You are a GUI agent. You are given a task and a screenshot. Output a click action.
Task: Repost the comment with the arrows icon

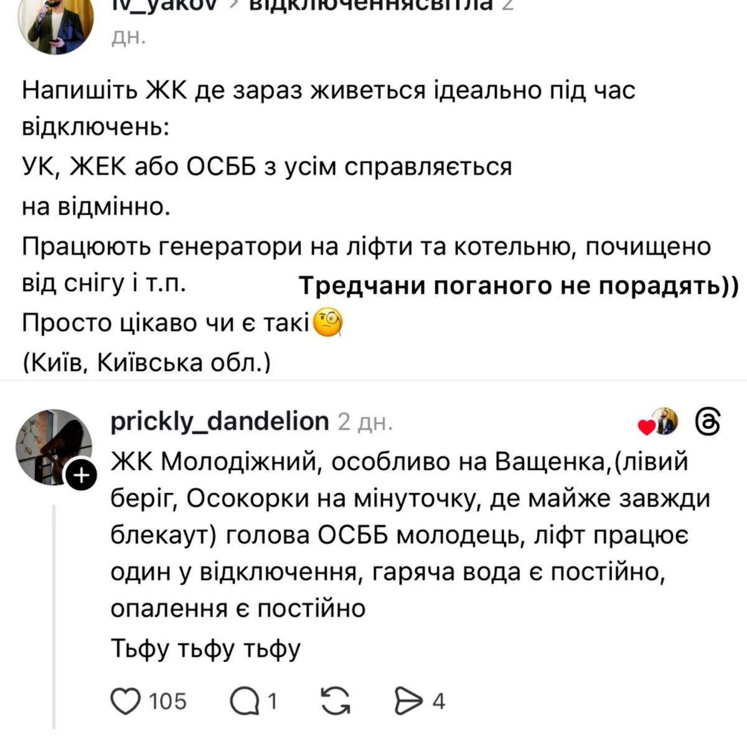pyautogui.click(x=335, y=702)
